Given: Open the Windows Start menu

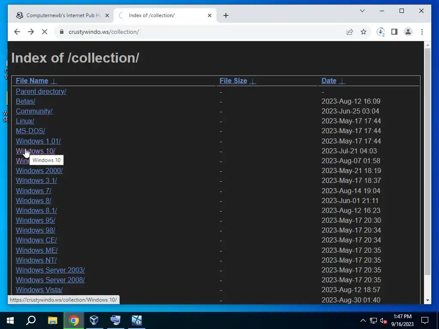Looking at the screenshot, I should (x=10, y=320).
